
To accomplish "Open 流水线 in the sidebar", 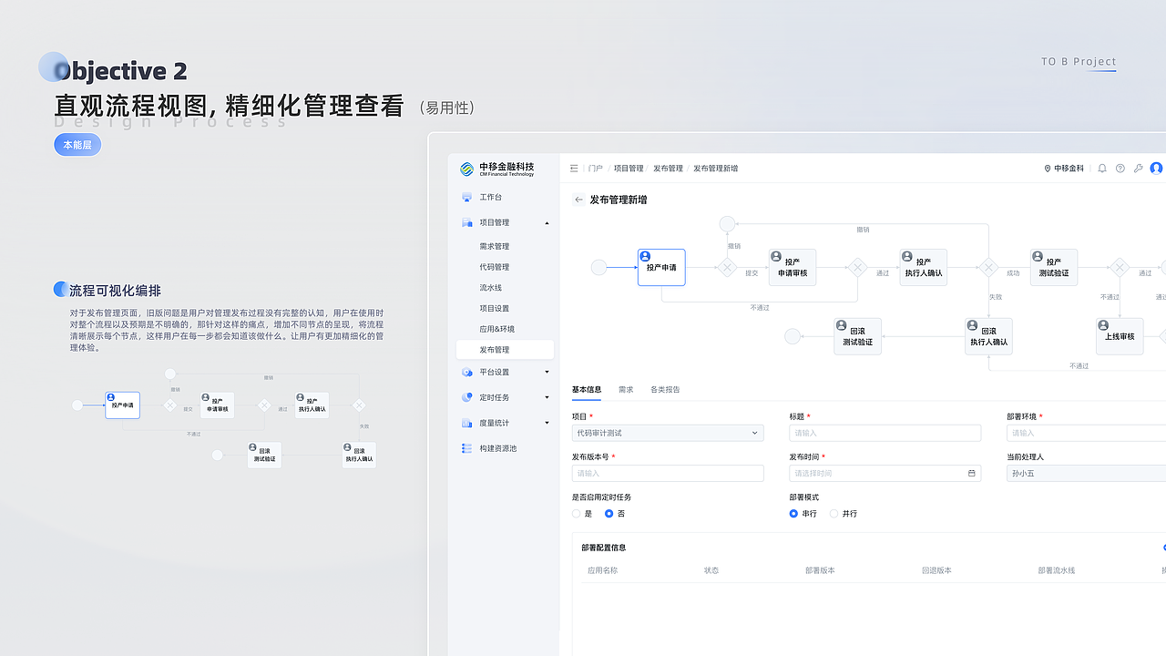I will 491,288.
